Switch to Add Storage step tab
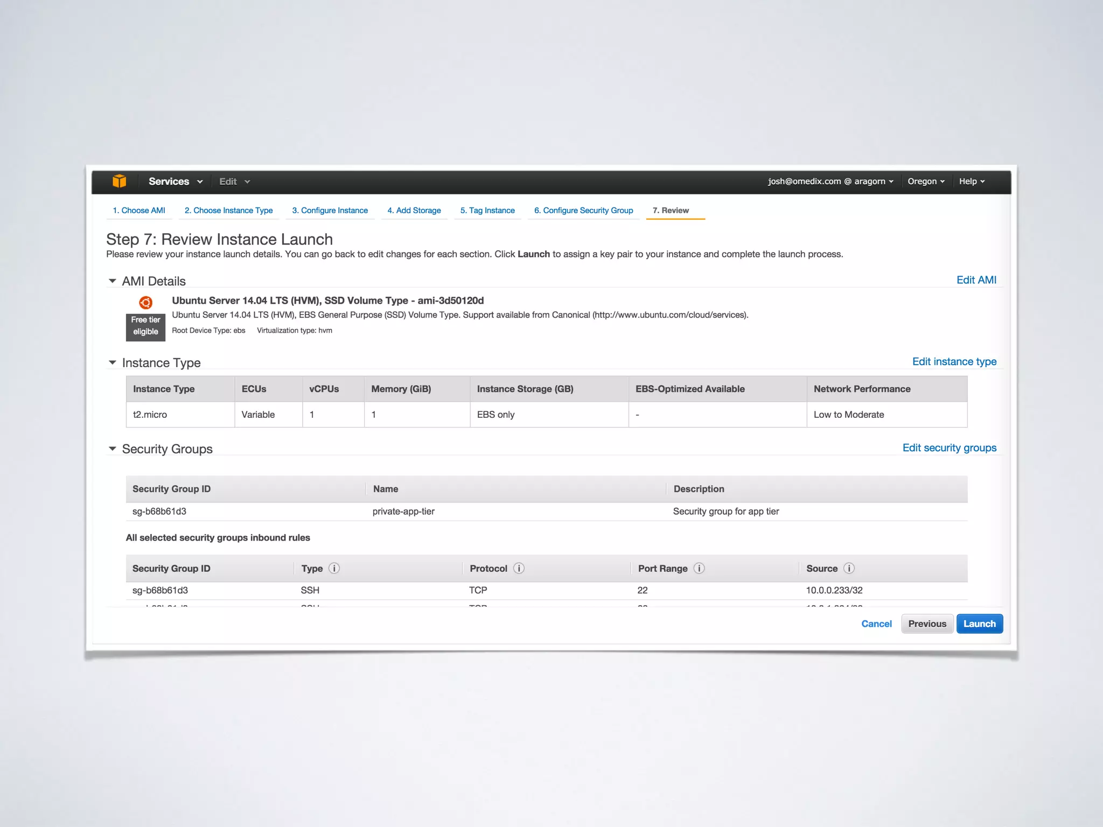 point(414,211)
